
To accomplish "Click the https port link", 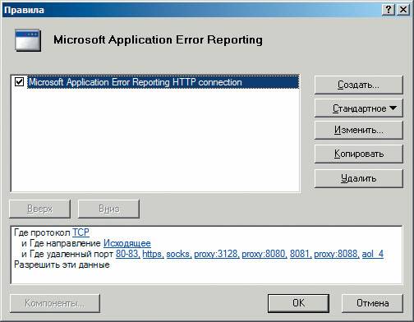I will [x=153, y=254].
